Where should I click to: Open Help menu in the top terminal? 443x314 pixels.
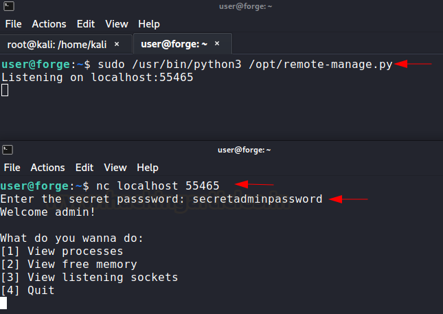(x=148, y=24)
